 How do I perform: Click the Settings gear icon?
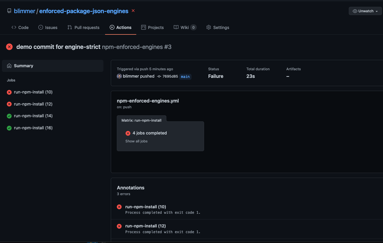tap(208, 27)
